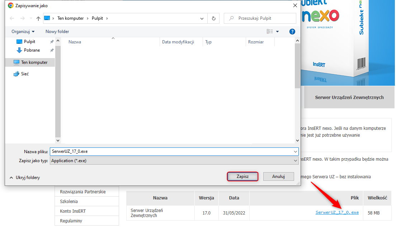Screen dimensions: 406x231
Task: Click the pin icon beside Pulpit
Action: coord(52,42)
